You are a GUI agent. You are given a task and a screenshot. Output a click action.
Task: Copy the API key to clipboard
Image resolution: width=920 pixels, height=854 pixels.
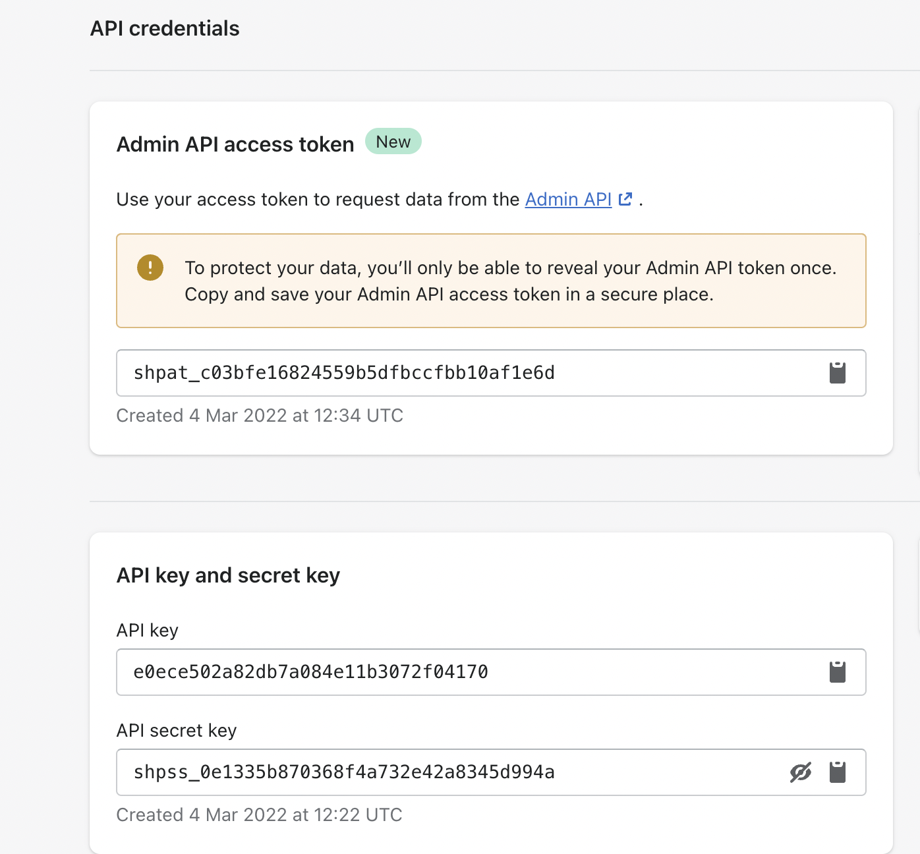[837, 672]
